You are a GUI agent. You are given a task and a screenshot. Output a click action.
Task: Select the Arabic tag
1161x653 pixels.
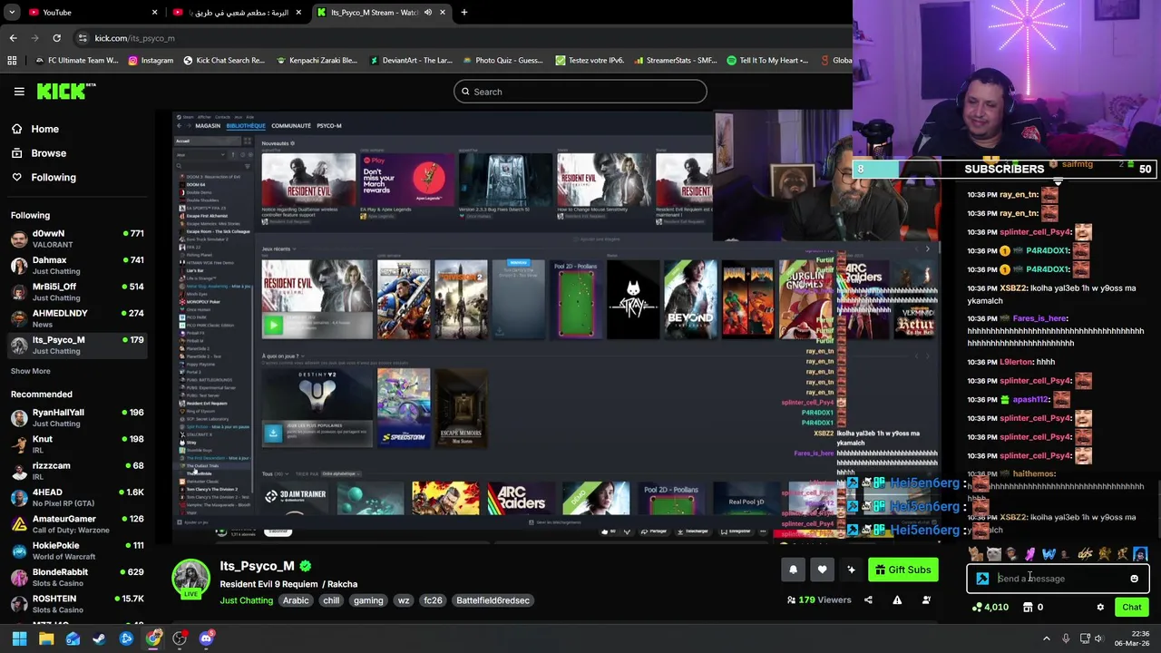point(296,600)
